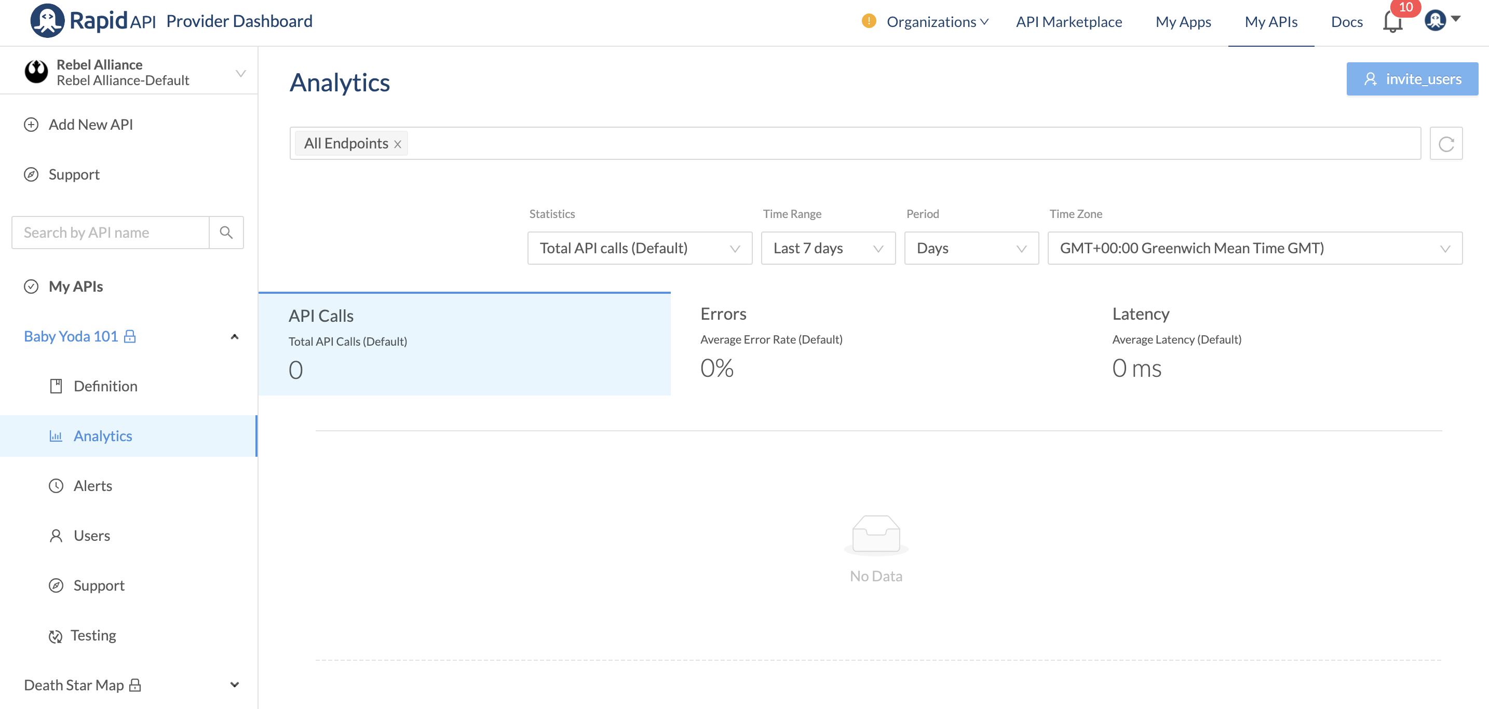Click Add New API link

(91, 125)
